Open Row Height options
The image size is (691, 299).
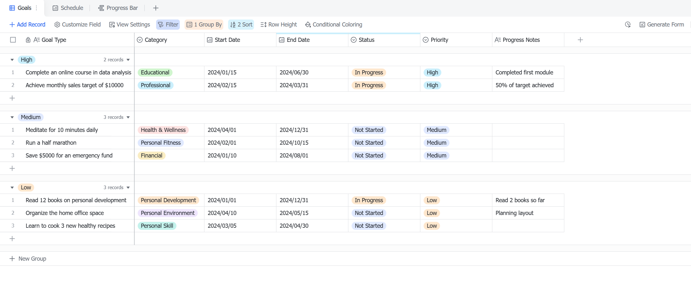point(279,25)
